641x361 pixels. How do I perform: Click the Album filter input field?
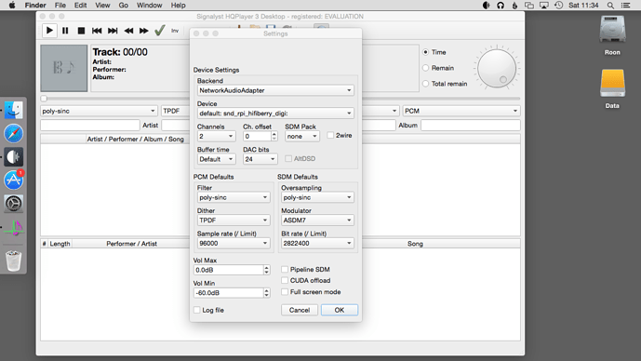[x=471, y=125]
